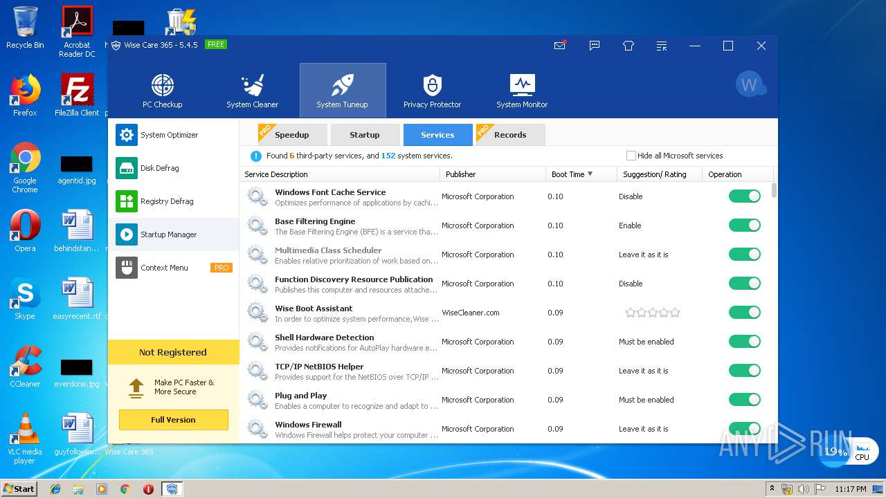Click the Operation column header
This screenshot has height=498, width=886.
tap(738, 174)
